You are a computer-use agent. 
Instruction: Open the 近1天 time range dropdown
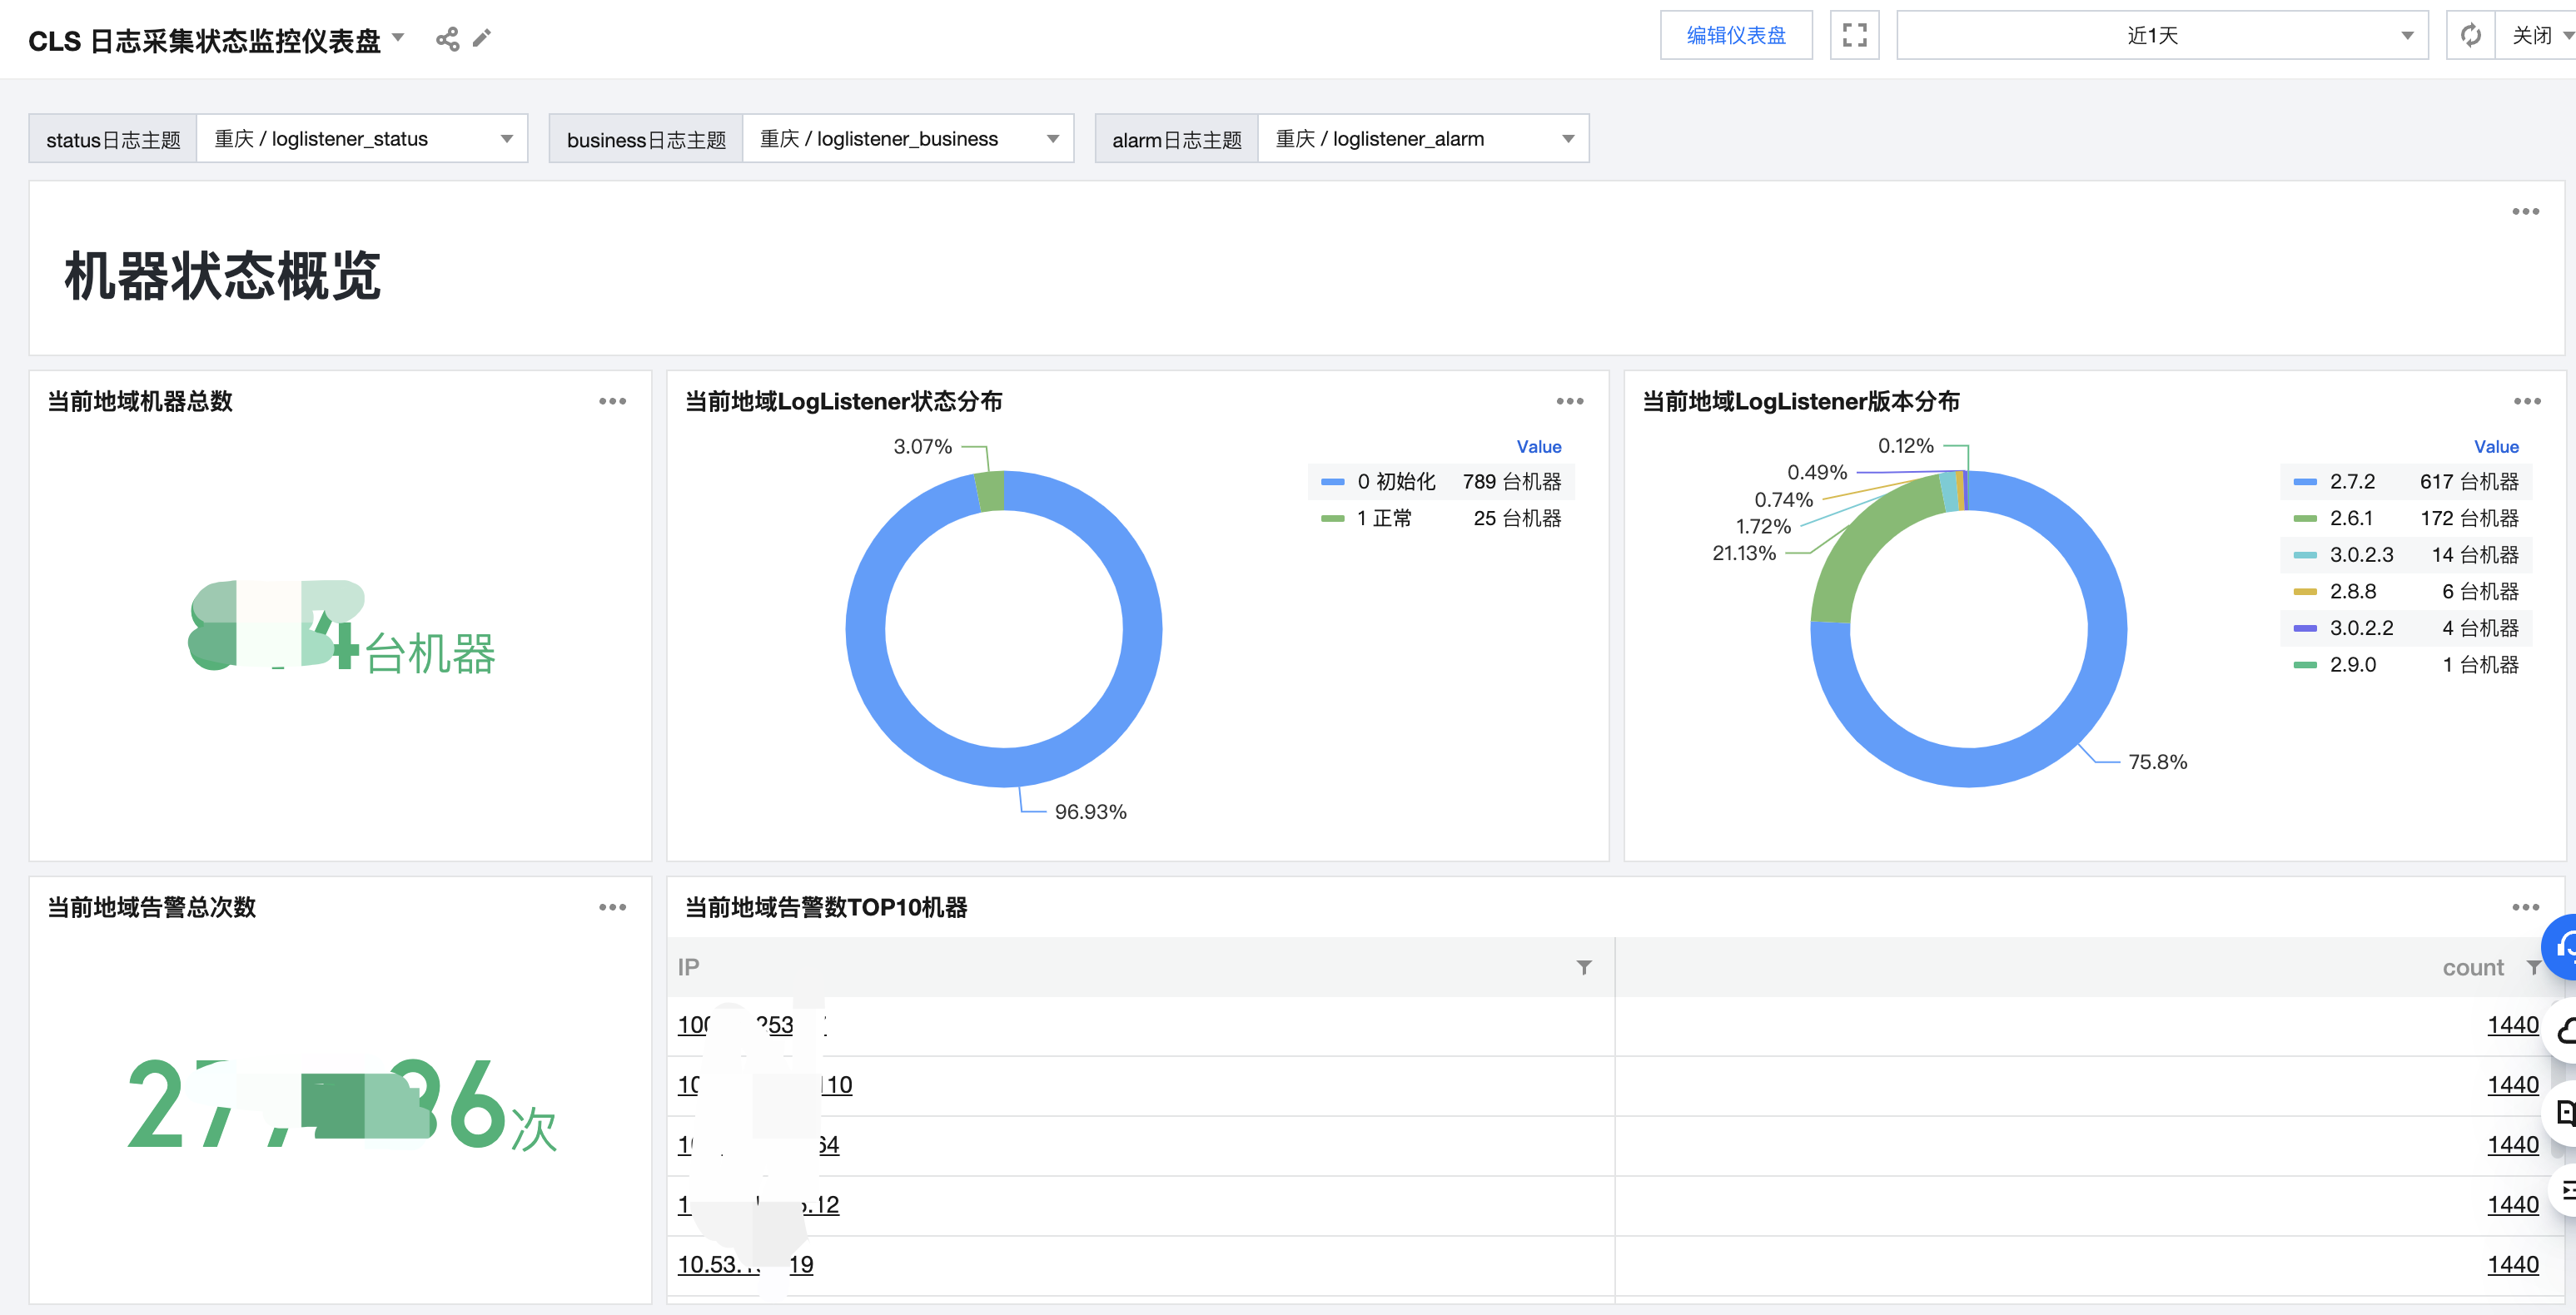pos(2161,36)
